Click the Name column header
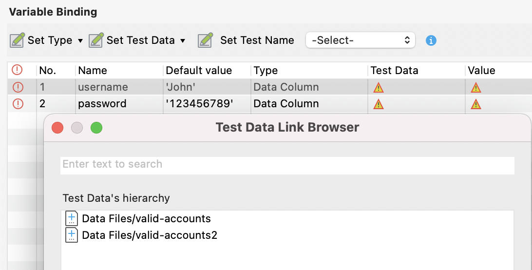 (x=93, y=71)
